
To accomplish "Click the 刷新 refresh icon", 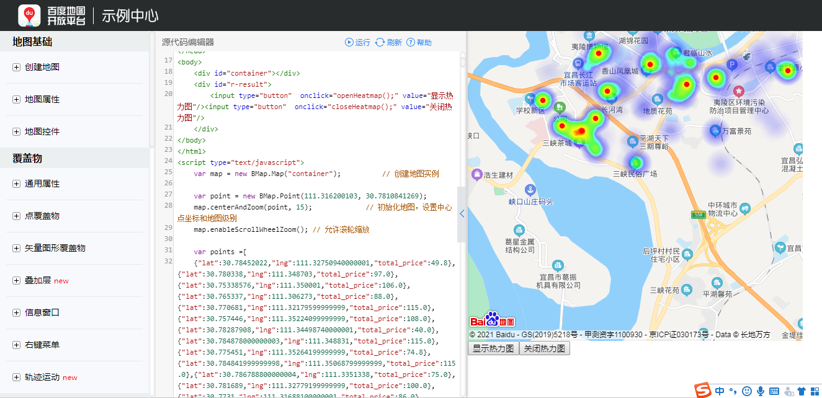I will pyautogui.click(x=380, y=42).
